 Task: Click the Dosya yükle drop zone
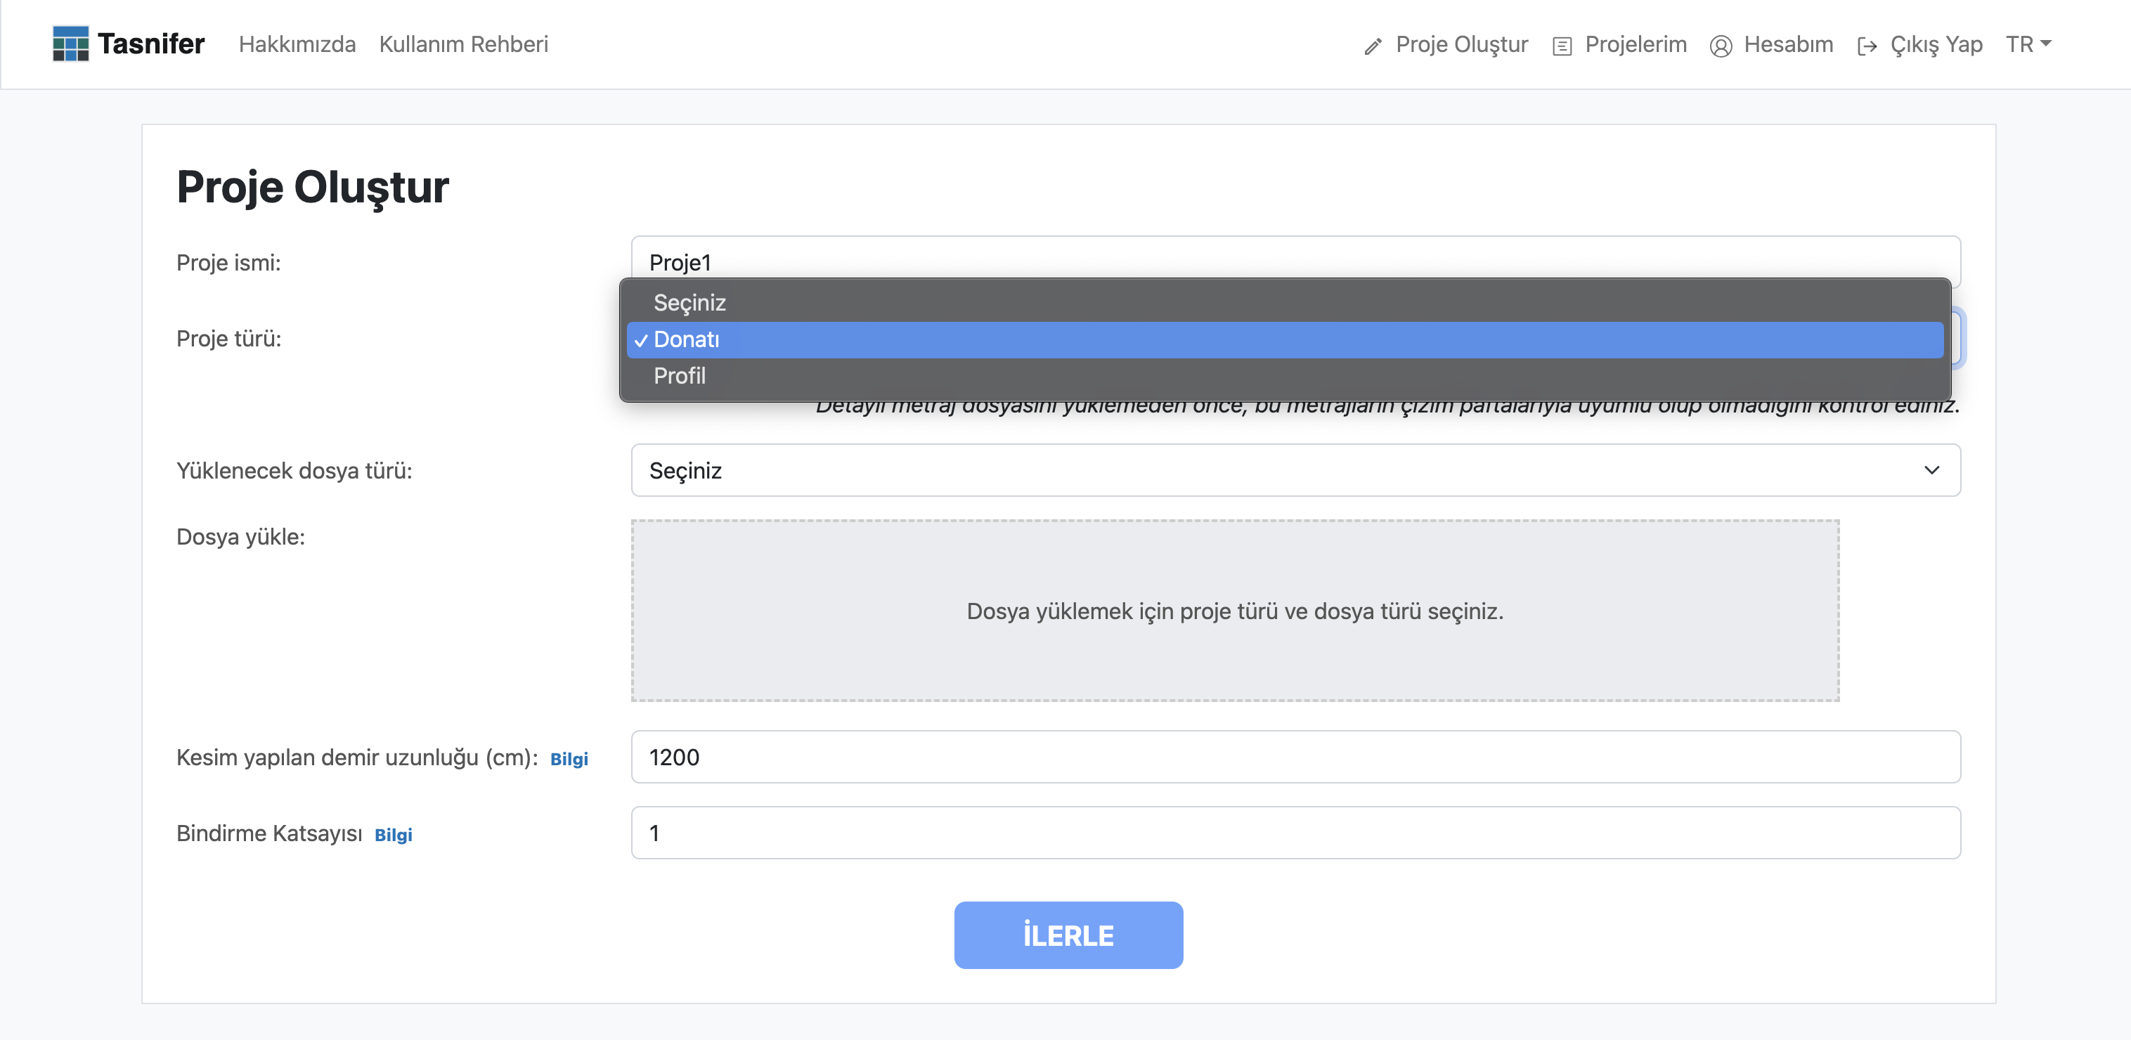click(x=1235, y=611)
